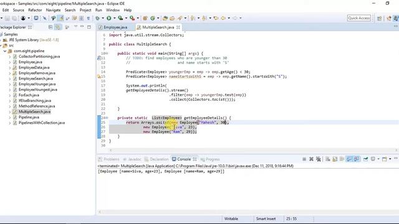Viewport: 399px width, 224px height.
Task: Close the MultipleSearch.java editor tab
Action: [178, 27]
